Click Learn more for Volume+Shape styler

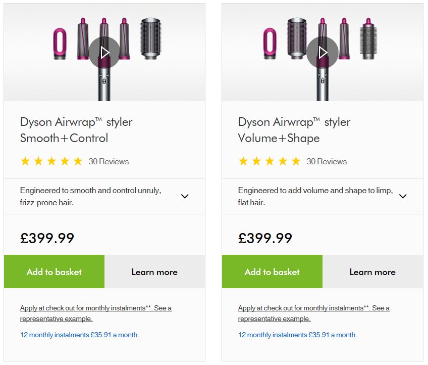(372, 272)
